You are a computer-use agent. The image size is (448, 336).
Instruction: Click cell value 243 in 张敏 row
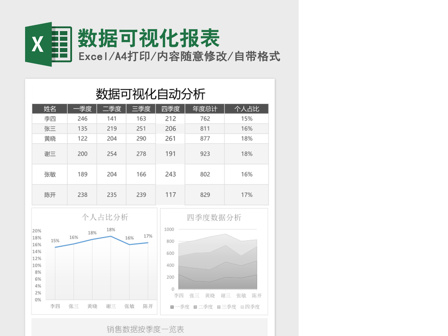[x=170, y=174]
